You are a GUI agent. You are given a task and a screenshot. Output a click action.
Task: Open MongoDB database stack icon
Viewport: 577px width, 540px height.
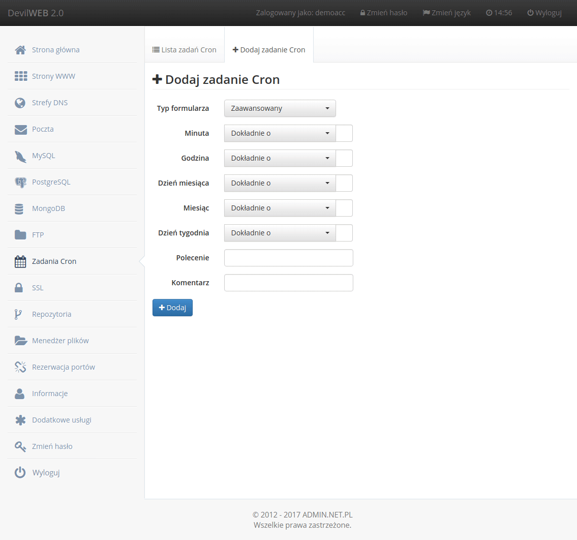tap(19, 208)
